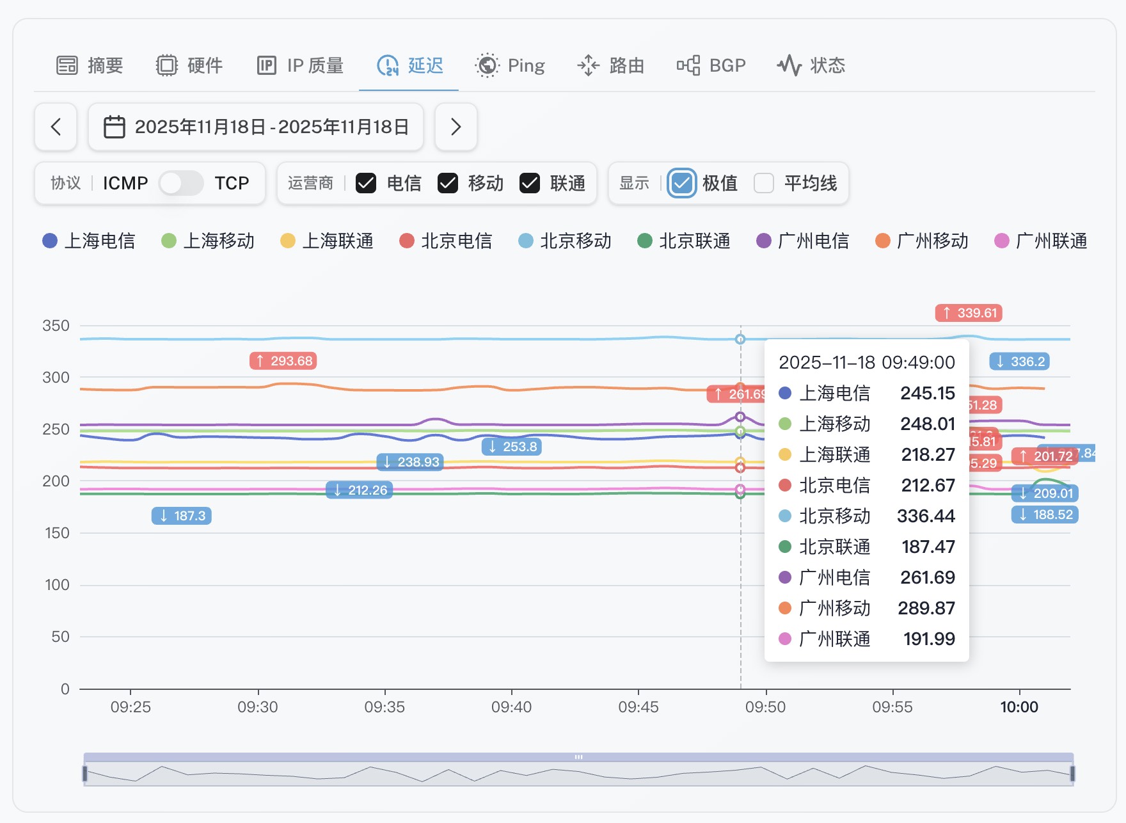Click the Ping globe icon
This screenshot has width=1126, height=823.
pos(488,65)
